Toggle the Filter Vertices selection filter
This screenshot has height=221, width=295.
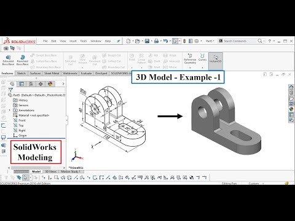pos(44,177)
